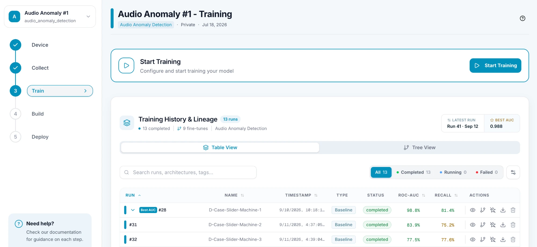Switch to Tree View tab
This screenshot has width=537, height=247.
420,147
